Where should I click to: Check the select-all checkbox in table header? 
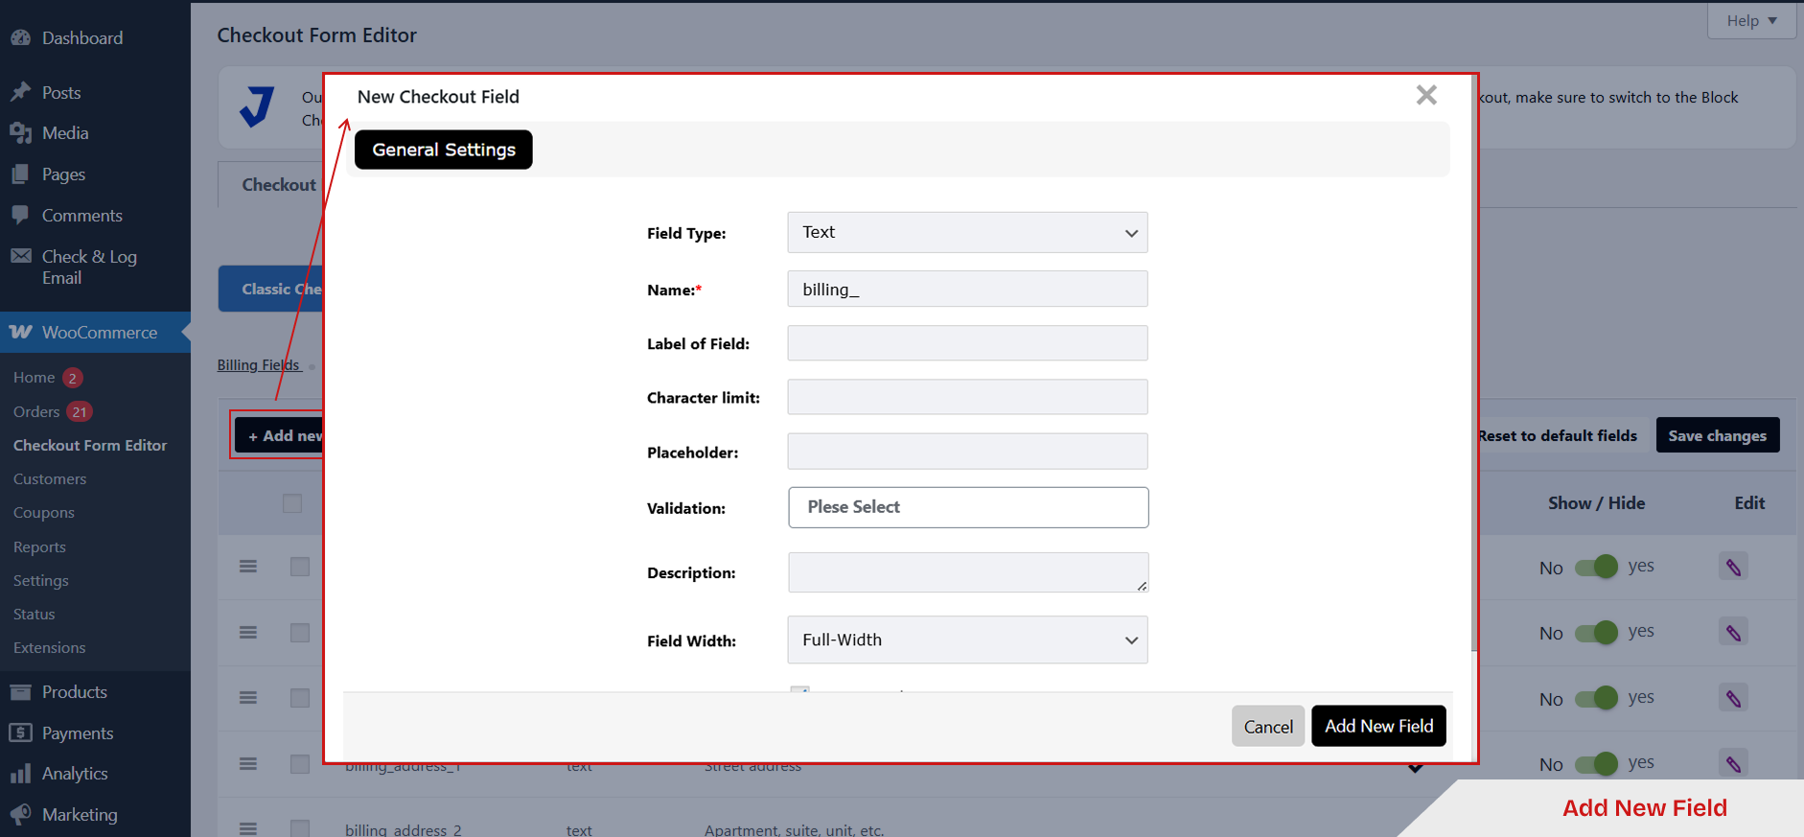(292, 503)
